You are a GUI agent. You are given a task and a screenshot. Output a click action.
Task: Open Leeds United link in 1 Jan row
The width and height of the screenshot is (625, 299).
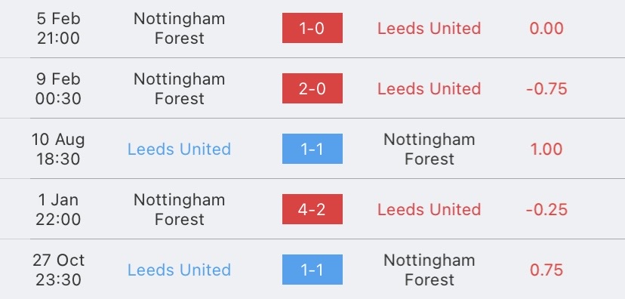(x=429, y=209)
